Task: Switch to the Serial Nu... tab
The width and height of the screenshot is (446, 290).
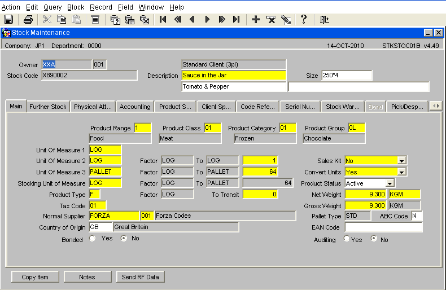Action: 300,107
